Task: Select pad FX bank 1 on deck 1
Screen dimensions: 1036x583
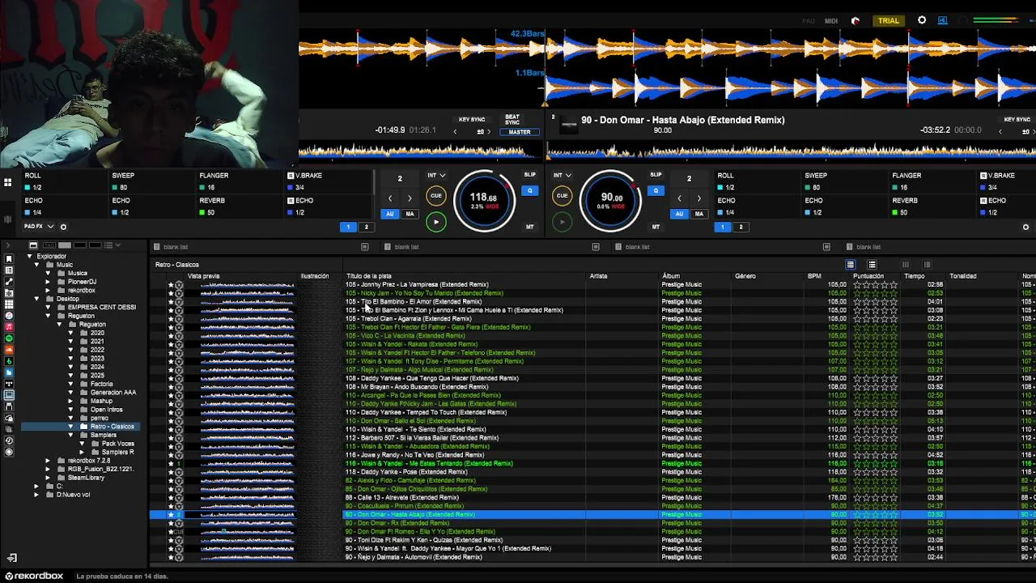Action: coord(349,227)
